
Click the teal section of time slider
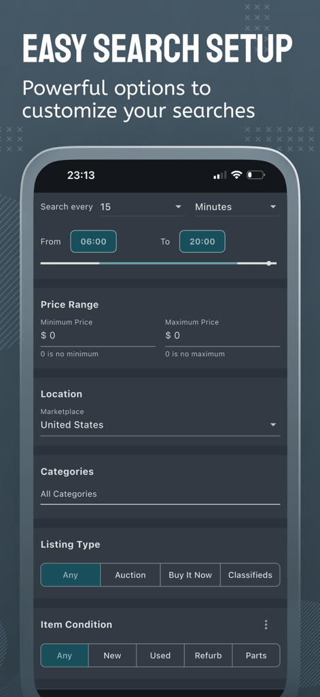pyautogui.click(x=168, y=263)
